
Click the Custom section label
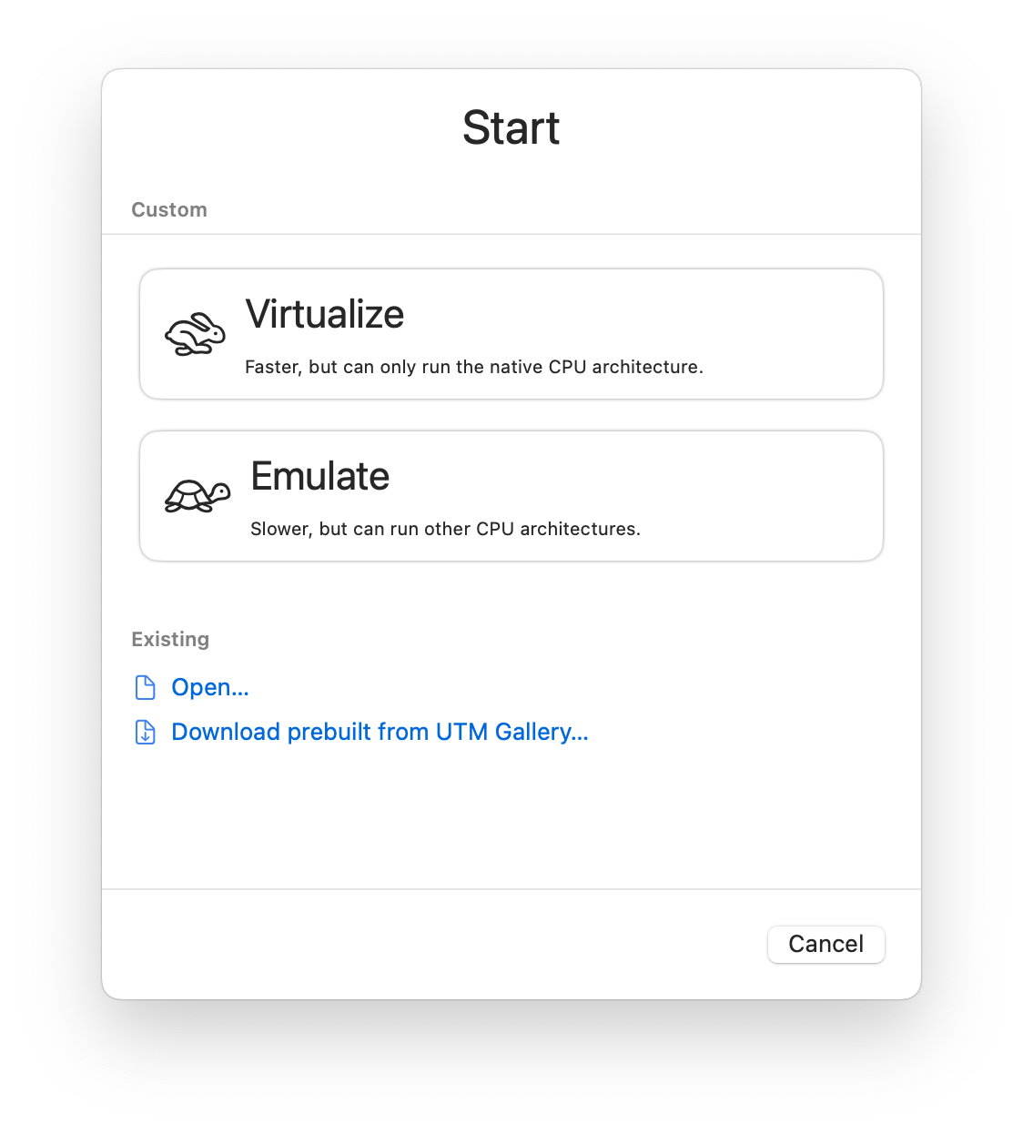(x=169, y=209)
